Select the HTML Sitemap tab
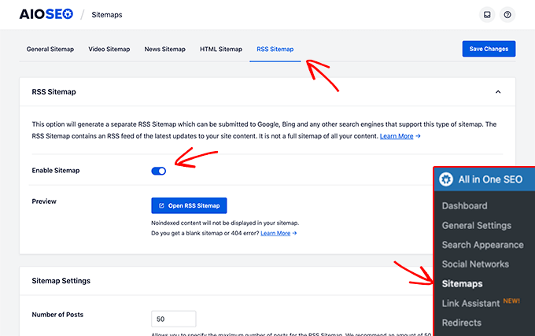The image size is (535, 336). 221,50
